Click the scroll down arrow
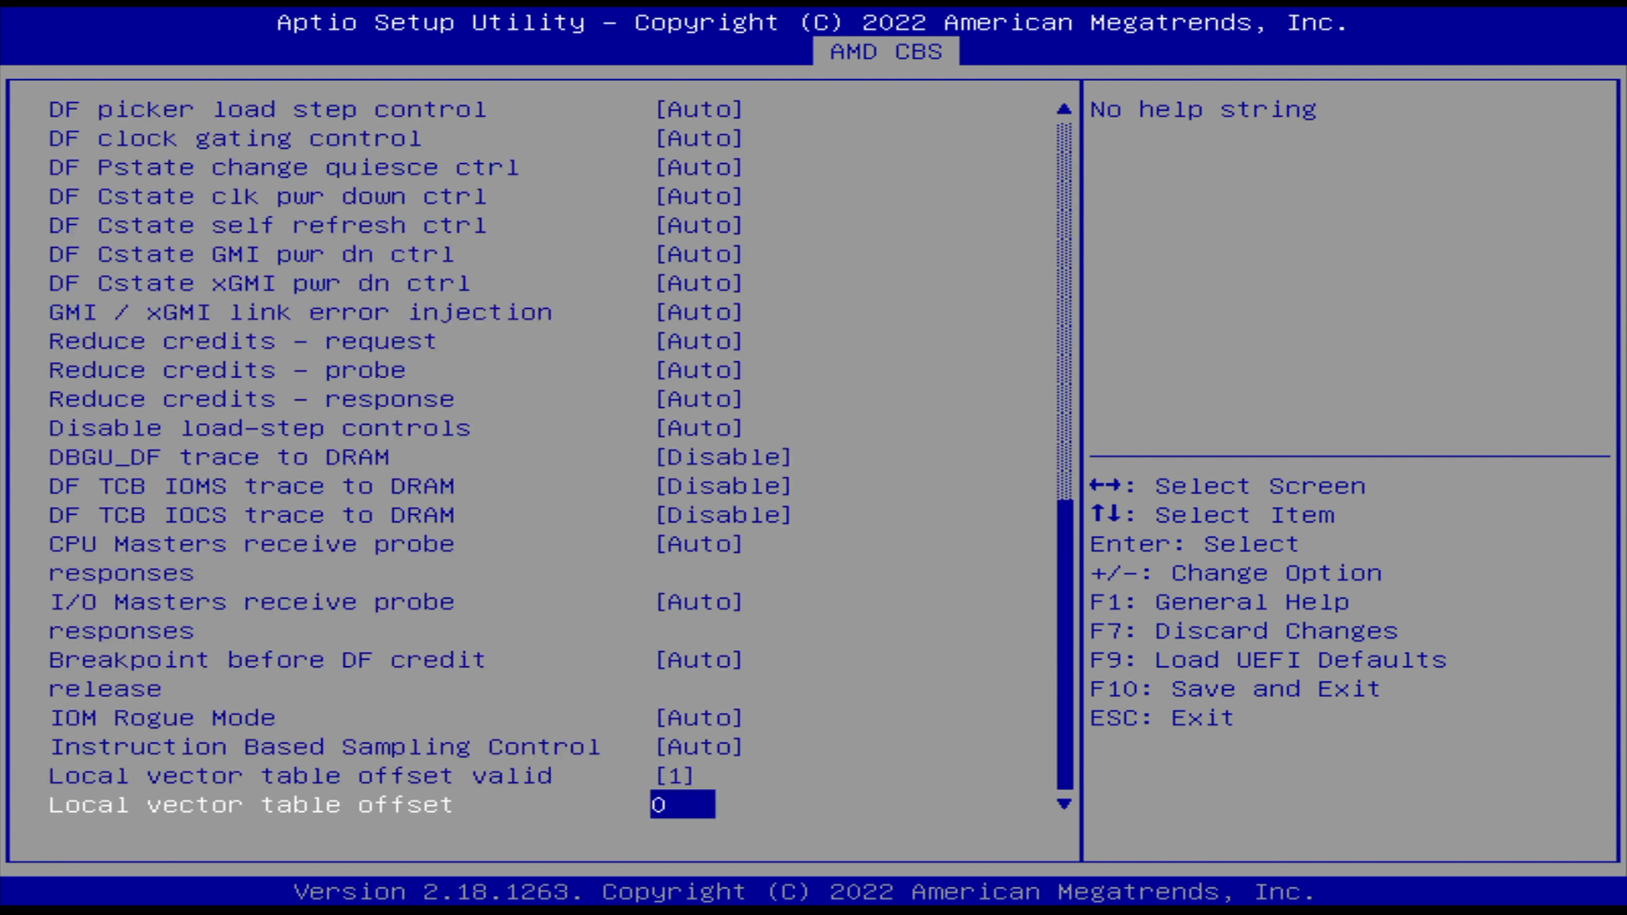The width and height of the screenshot is (1627, 915). click(1064, 804)
